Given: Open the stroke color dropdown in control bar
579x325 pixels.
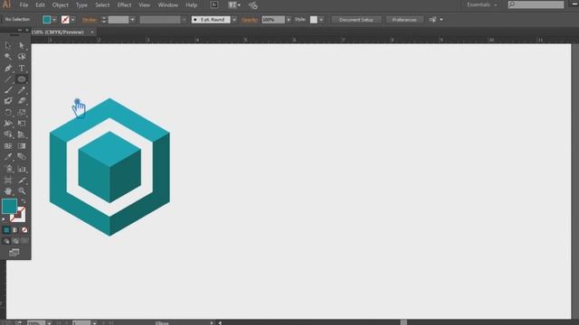Looking at the screenshot, I should pyautogui.click(x=72, y=20).
